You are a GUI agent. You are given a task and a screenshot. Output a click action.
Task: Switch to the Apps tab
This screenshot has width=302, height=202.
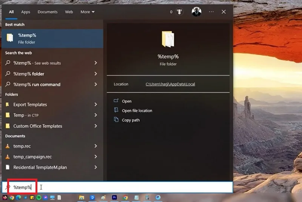click(x=26, y=12)
